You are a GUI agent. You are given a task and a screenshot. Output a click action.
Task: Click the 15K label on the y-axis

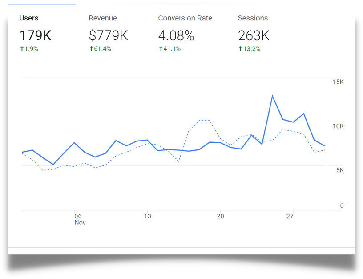pyautogui.click(x=338, y=82)
